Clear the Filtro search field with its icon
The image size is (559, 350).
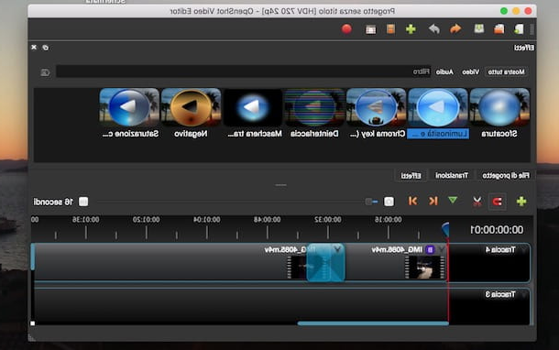pyautogui.click(x=45, y=72)
